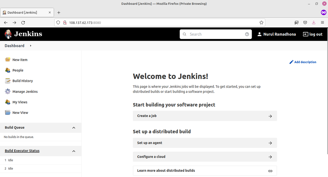Bookmark this page with the star icon
This screenshot has width=328, height=177.
click(x=261, y=23)
